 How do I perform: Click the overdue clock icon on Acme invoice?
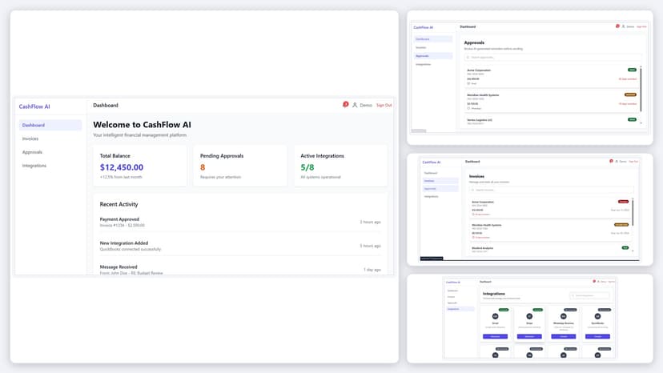pos(473,214)
